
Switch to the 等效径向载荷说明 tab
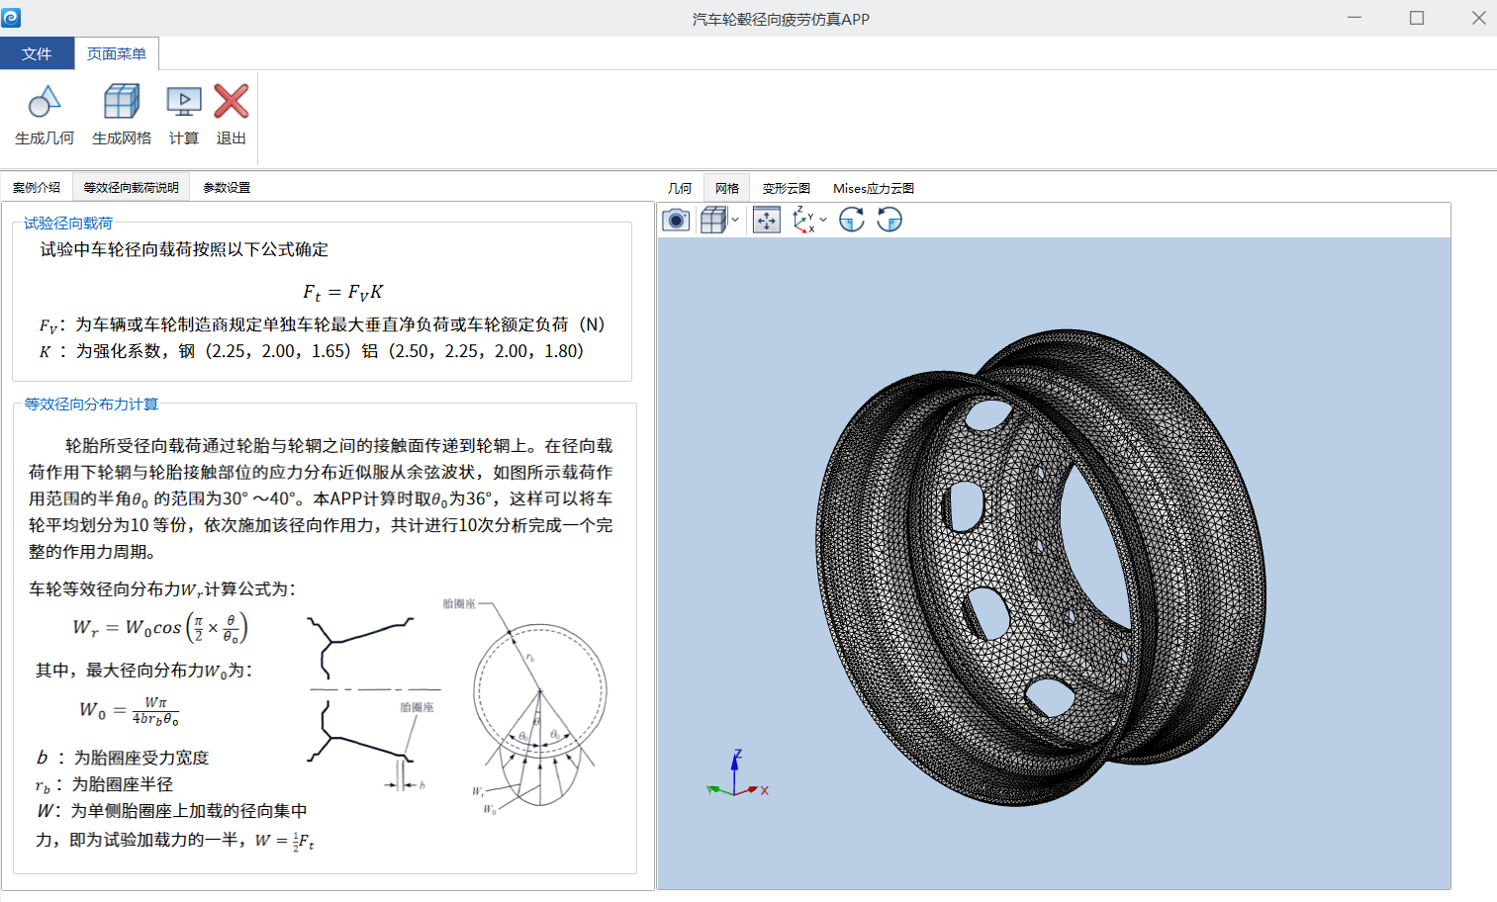point(131,187)
